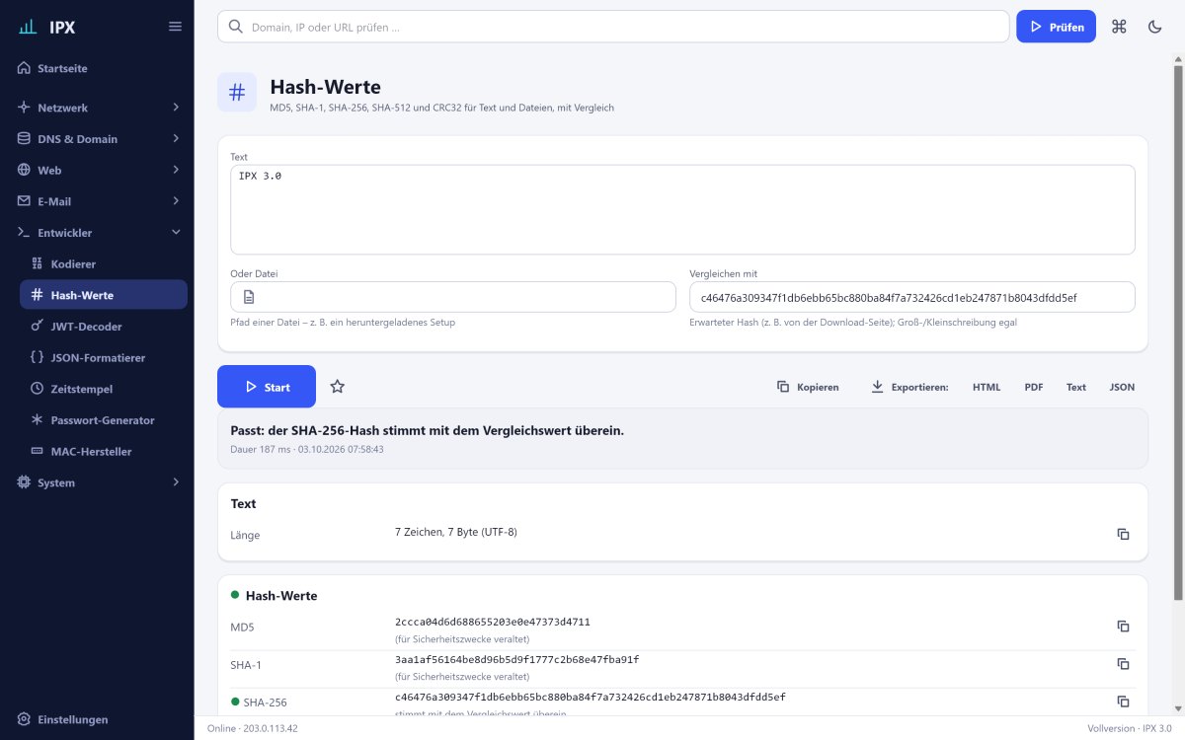Open the Zeitstempel tool
The height and width of the screenshot is (740, 1185).
tap(104, 389)
